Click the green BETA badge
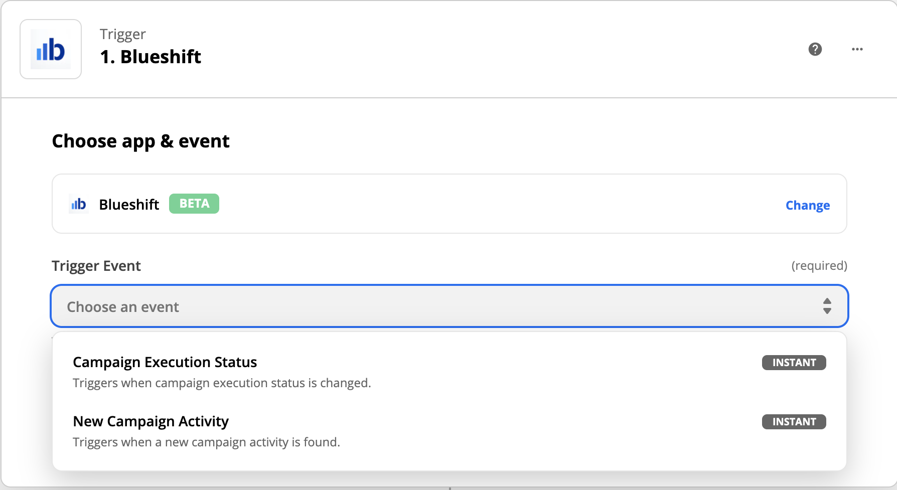Viewport: 897px width, 490px height. click(194, 204)
